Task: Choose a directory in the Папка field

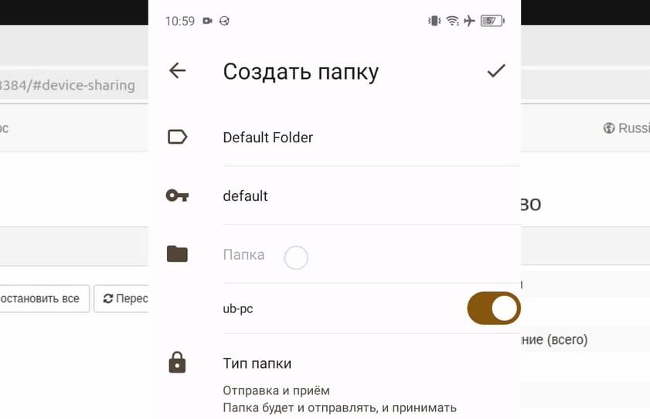Action: [371, 254]
